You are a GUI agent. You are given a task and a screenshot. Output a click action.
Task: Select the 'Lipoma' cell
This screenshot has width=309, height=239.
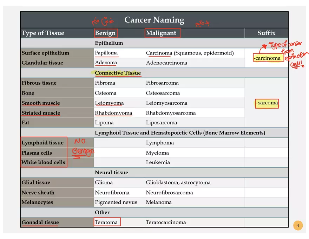[104, 123]
